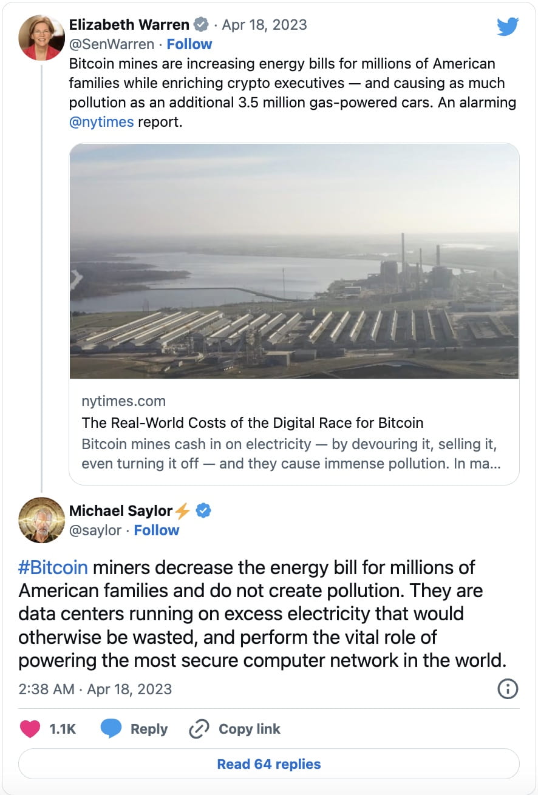Follow @saylor account

(157, 530)
